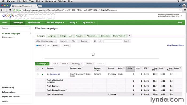
Task: Open the Columns dropdown
Action: pos(85,41)
